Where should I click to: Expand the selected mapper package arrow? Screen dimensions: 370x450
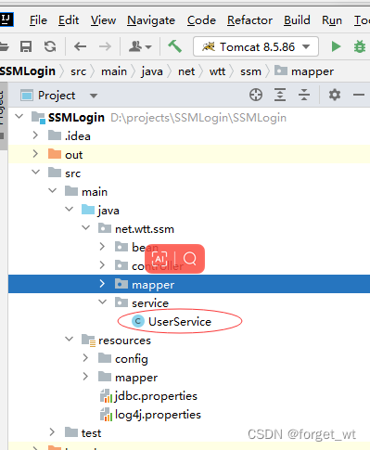102,284
